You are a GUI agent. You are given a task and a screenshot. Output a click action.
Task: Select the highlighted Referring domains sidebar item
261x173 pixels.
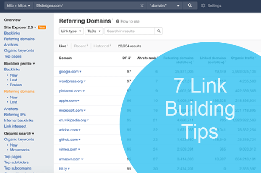pyautogui.click(x=19, y=91)
